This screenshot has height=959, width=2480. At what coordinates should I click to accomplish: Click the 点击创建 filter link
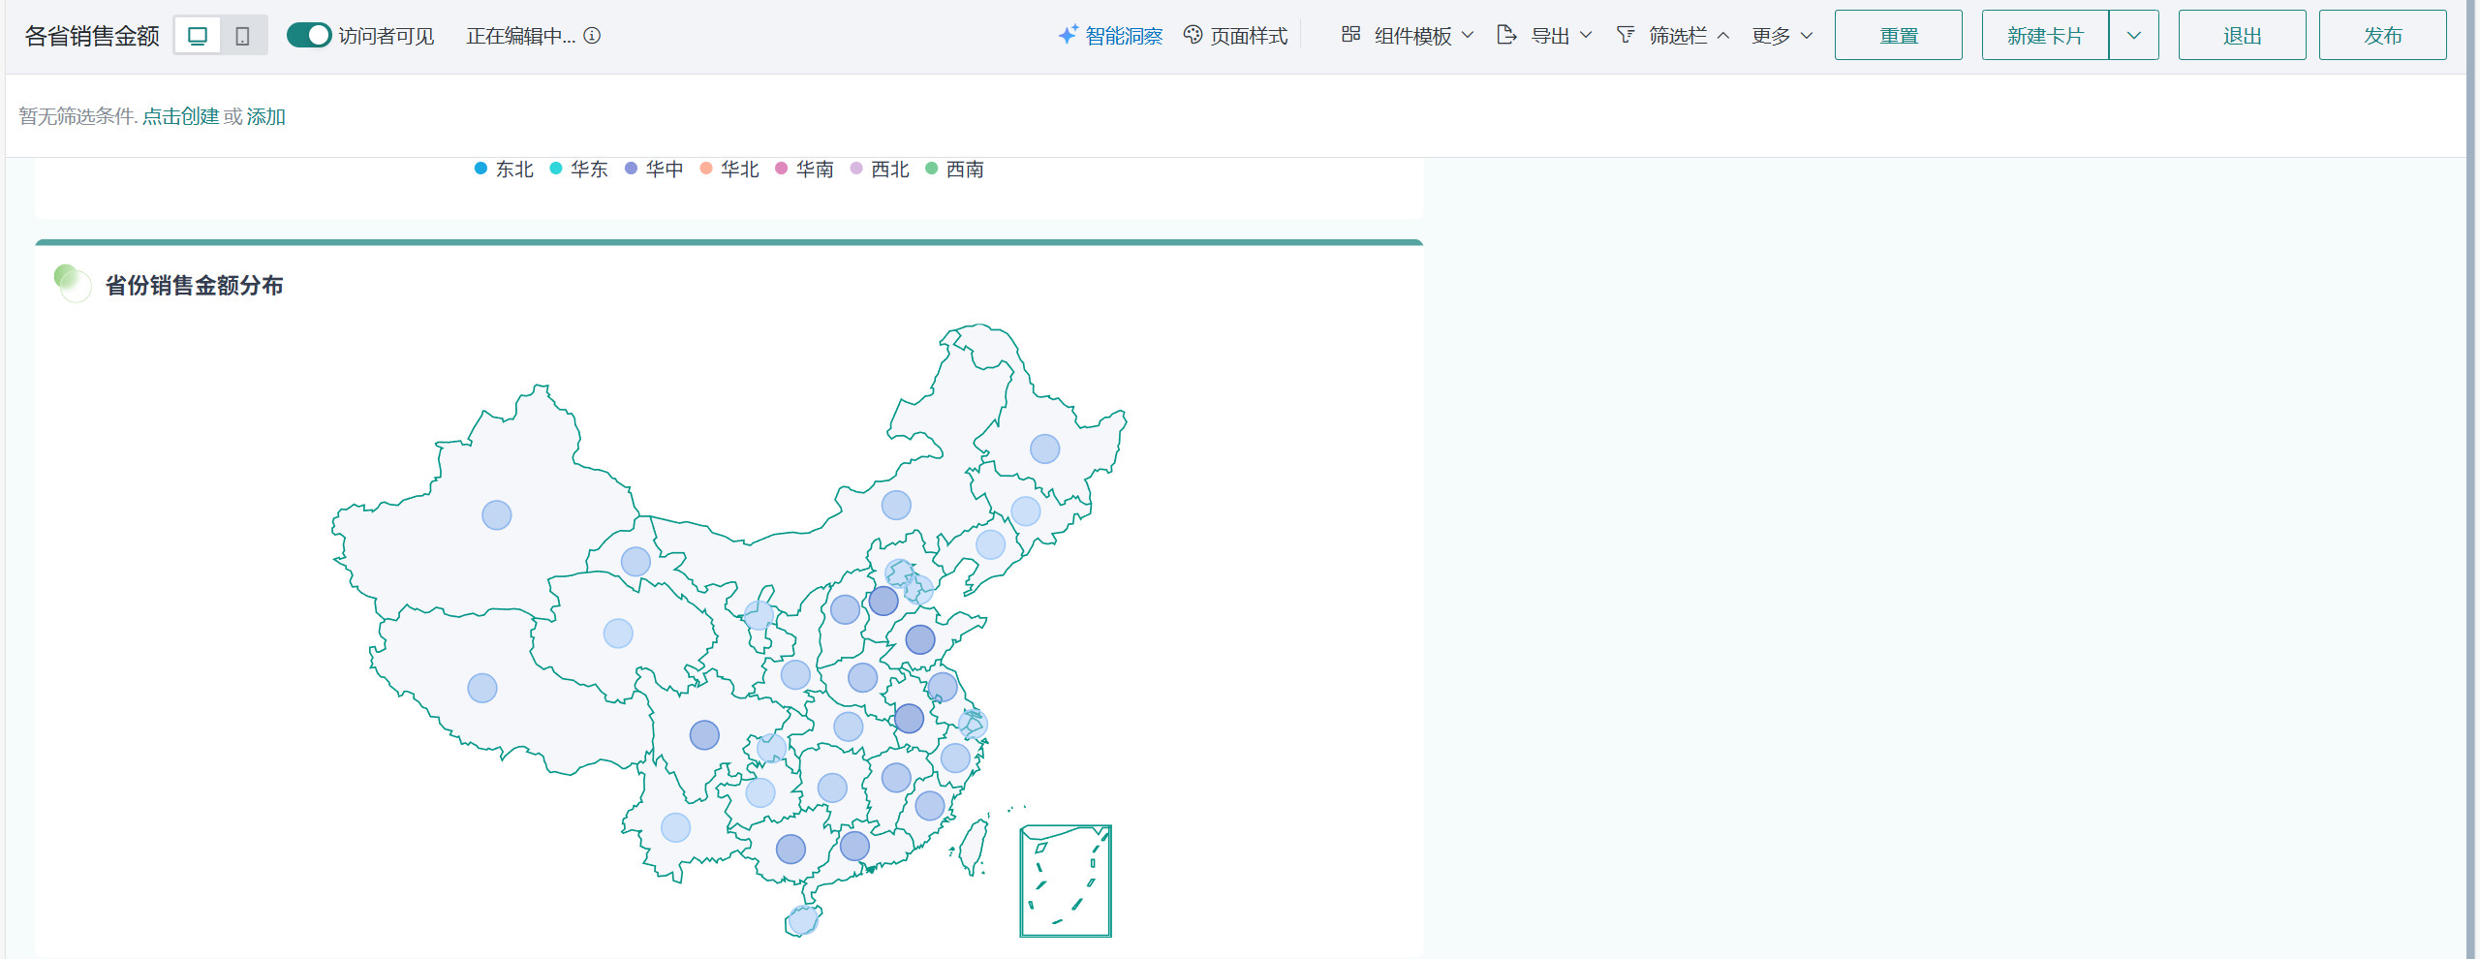[181, 117]
